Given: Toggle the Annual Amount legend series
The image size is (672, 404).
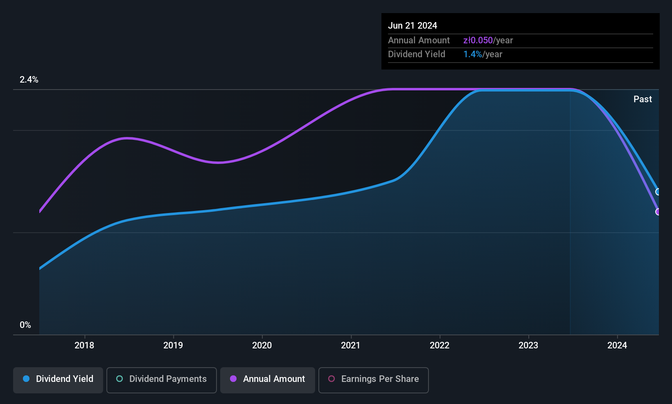Looking at the screenshot, I should click(x=268, y=380).
